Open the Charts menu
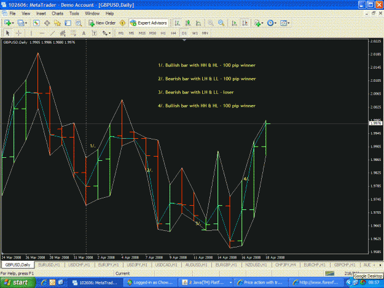This screenshot has width=384, height=288. click(58, 14)
